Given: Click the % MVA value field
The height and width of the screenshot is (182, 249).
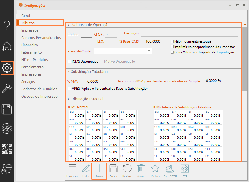Looking at the screenshot, I should coord(90,82).
